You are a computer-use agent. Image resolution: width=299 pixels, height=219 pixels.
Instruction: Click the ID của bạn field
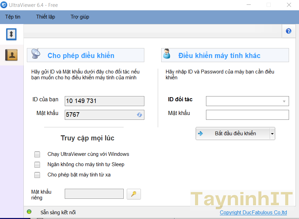(x=104, y=101)
